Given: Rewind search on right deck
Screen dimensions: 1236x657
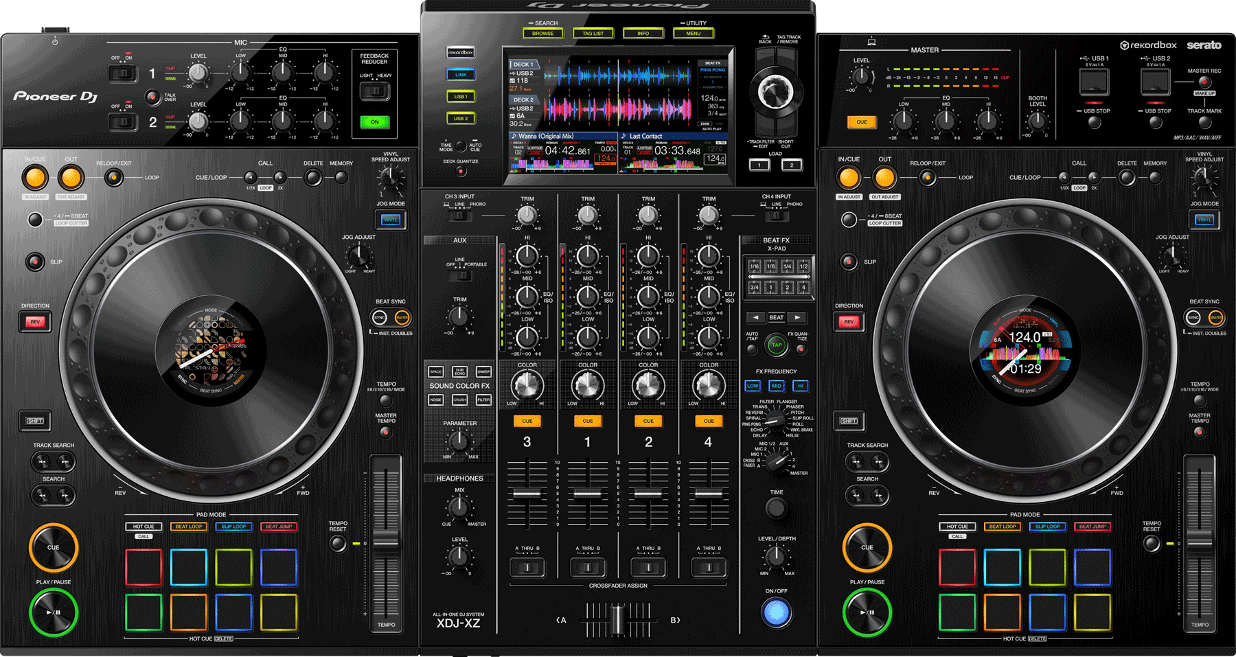Looking at the screenshot, I should 856,495.
